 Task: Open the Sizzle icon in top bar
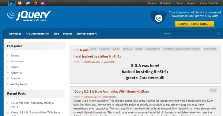pyautogui.click(x=35, y=3)
